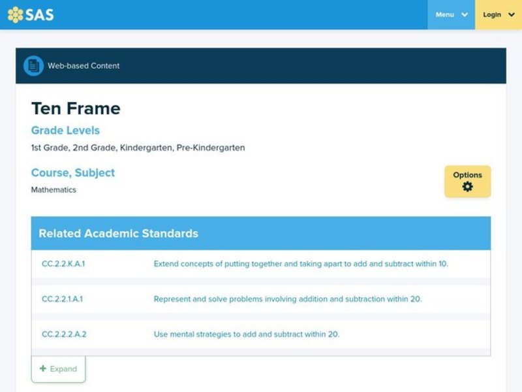522x392 pixels.
Task: Click the SAS flower logo icon
Action: [14, 14]
